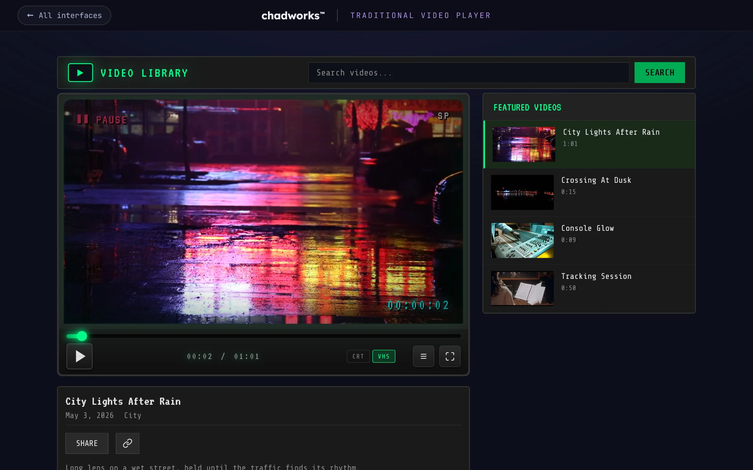Switch to the CRT display mode
Screen dimensions: 753x470
[358, 356]
